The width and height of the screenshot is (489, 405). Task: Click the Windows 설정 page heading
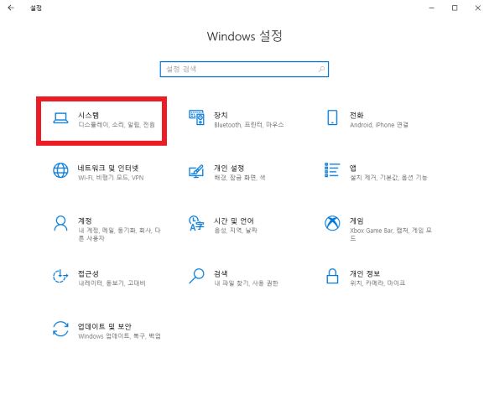point(245,36)
